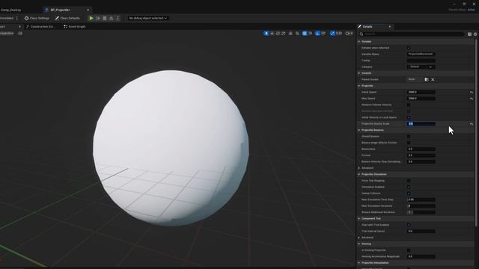This screenshot has width=479, height=269.
Task: Open play options three-dot menu
Action: (118, 18)
